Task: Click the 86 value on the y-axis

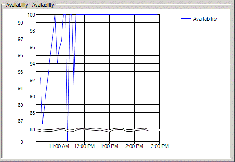Action: point(33,129)
